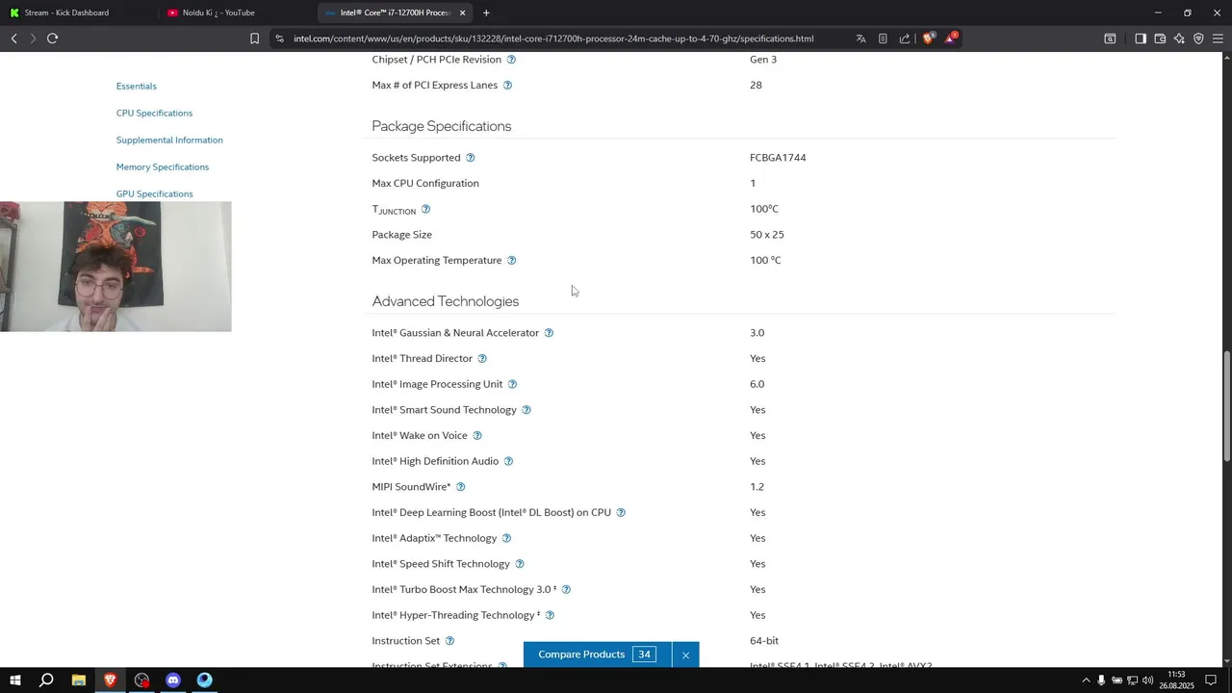This screenshot has height=693, width=1232.
Task: Open the browser hamburger menu
Action: coord(1218,38)
